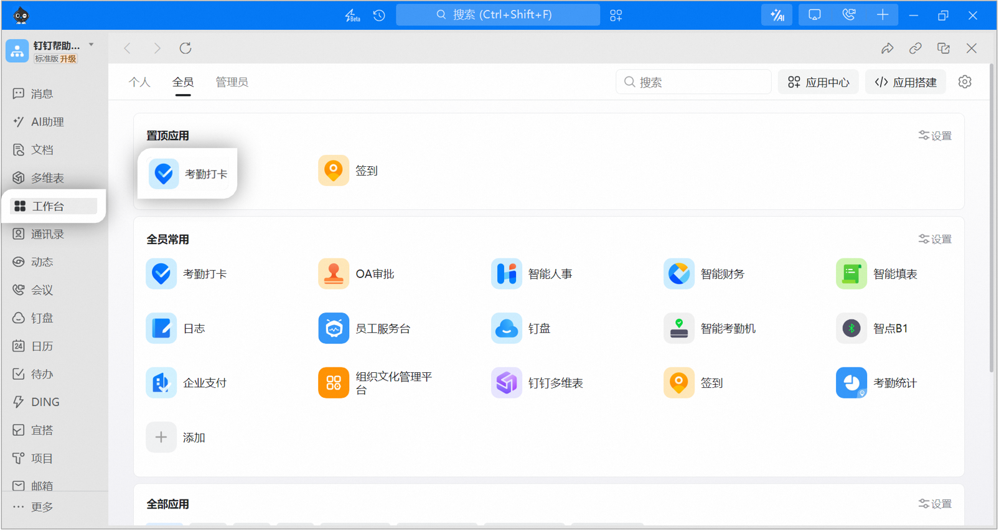Refresh the workbench page
Viewport: 999px width, 531px height.
185,49
